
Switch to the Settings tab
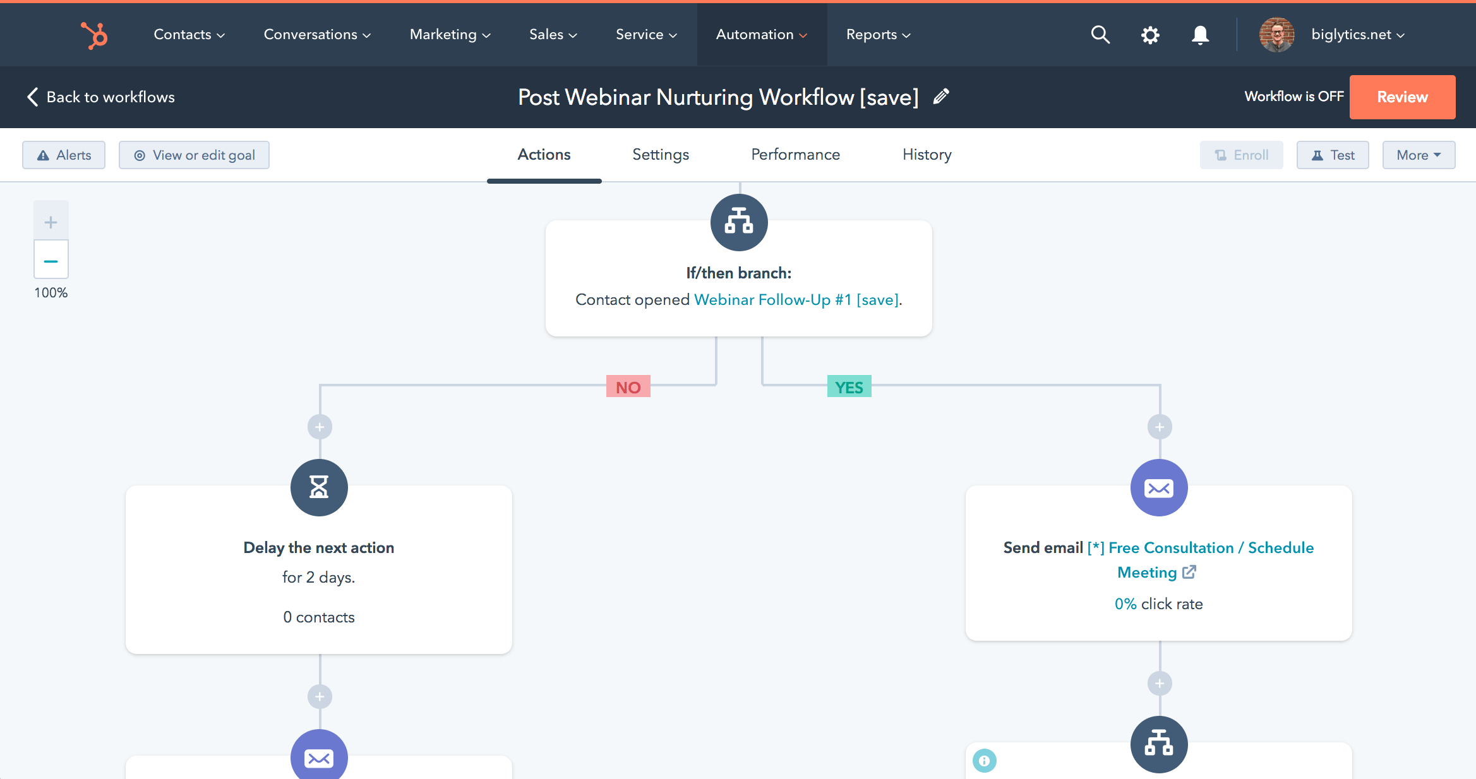[660, 154]
